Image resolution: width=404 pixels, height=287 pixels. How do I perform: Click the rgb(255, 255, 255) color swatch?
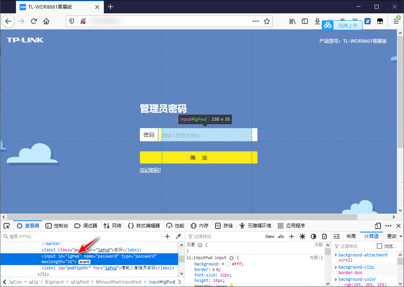click(x=341, y=285)
